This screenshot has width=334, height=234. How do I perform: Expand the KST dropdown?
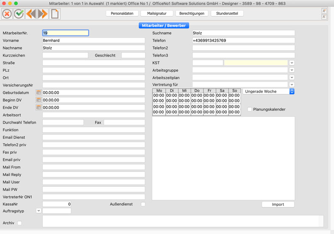point(292,63)
